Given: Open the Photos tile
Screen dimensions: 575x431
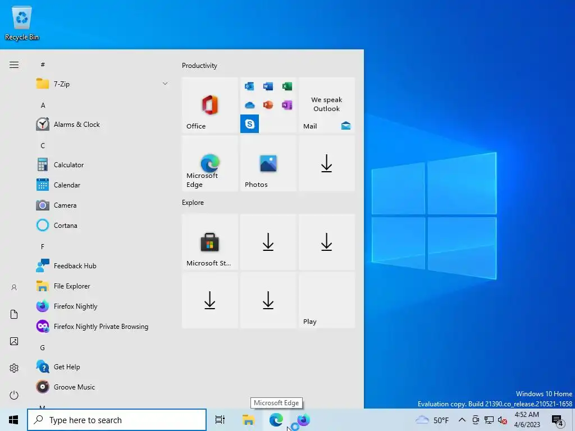Looking at the screenshot, I should 268,163.
